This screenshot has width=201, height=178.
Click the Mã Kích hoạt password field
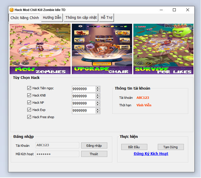(x=57, y=154)
